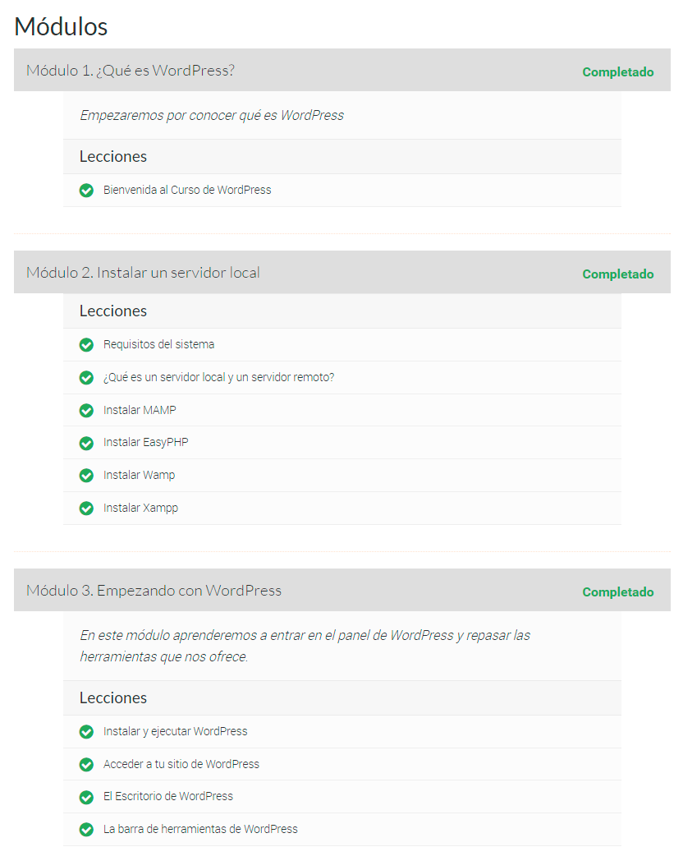The width and height of the screenshot is (674, 847).
Task: Click the checkmark icon next to Requisitos del sistema
Action: coord(86,345)
